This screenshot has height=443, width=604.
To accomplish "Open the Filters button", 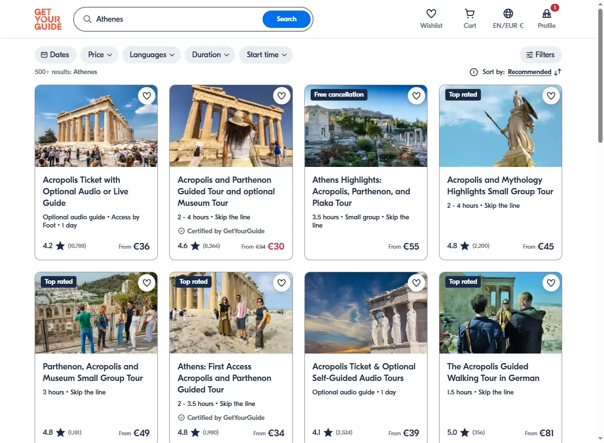I will (541, 55).
